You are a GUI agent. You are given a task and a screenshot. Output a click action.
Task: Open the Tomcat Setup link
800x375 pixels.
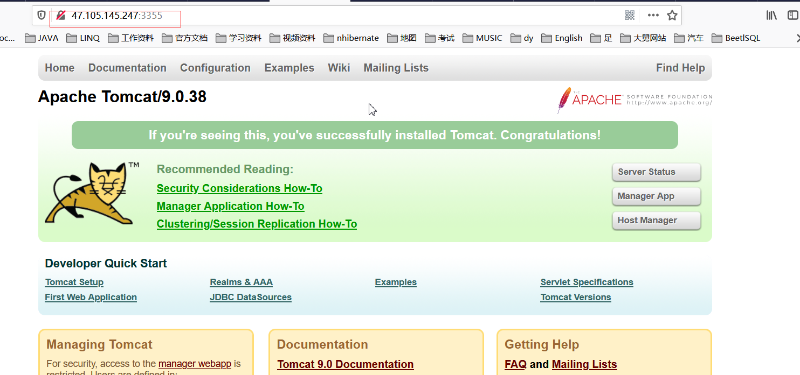pos(74,282)
